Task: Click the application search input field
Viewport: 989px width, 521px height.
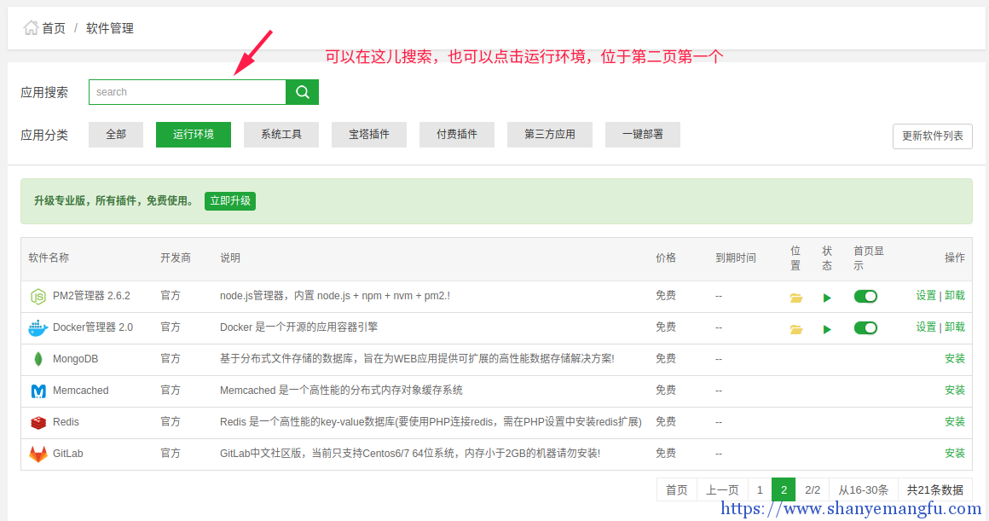Action: (x=188, y=91)
